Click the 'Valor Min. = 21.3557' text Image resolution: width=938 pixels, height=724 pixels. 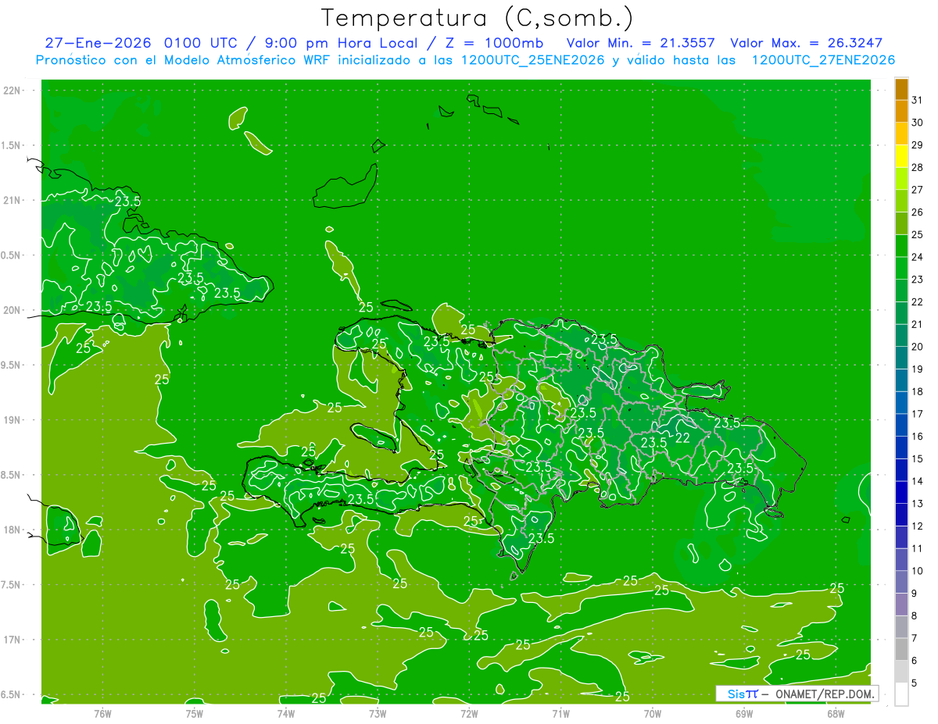640,43
